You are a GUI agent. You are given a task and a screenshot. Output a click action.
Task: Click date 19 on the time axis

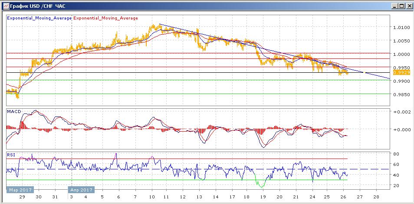point(263,196)
